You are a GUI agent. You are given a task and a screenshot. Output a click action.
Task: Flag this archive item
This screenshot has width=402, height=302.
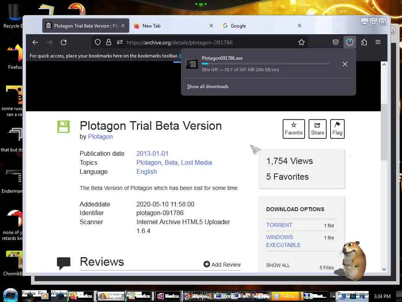337,129
